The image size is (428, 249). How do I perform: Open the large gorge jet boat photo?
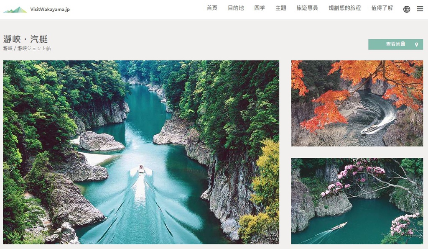(141, 152)
